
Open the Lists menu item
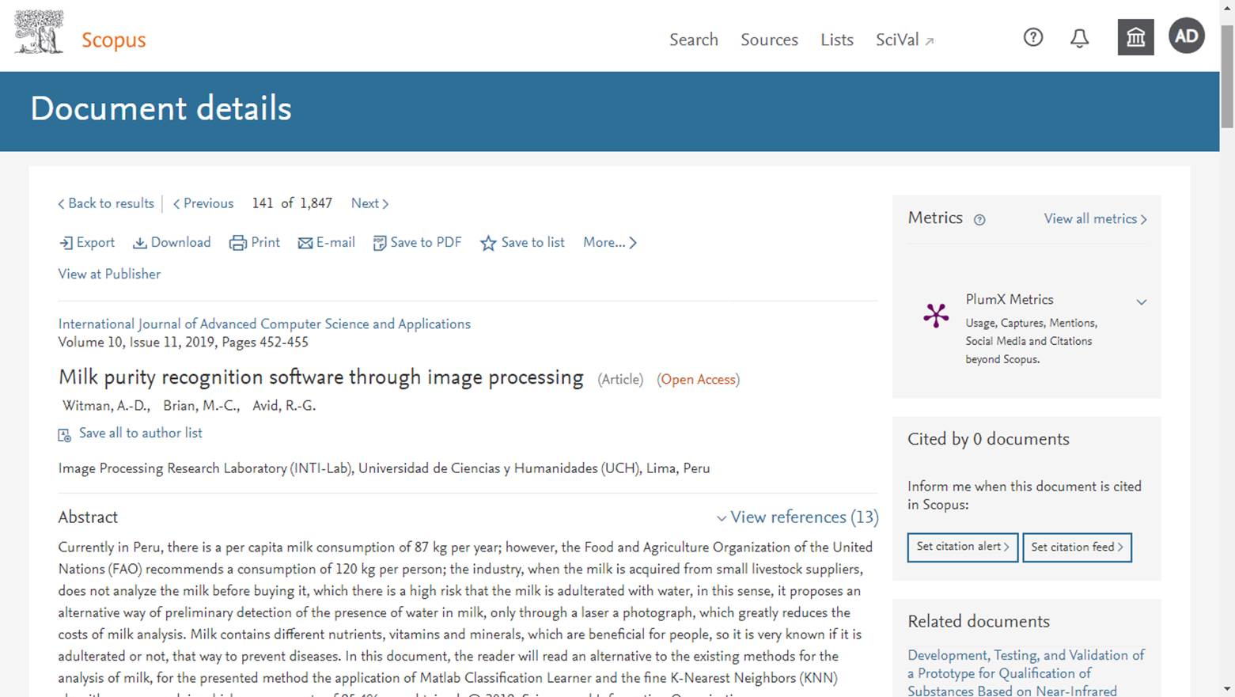(837, 40)
